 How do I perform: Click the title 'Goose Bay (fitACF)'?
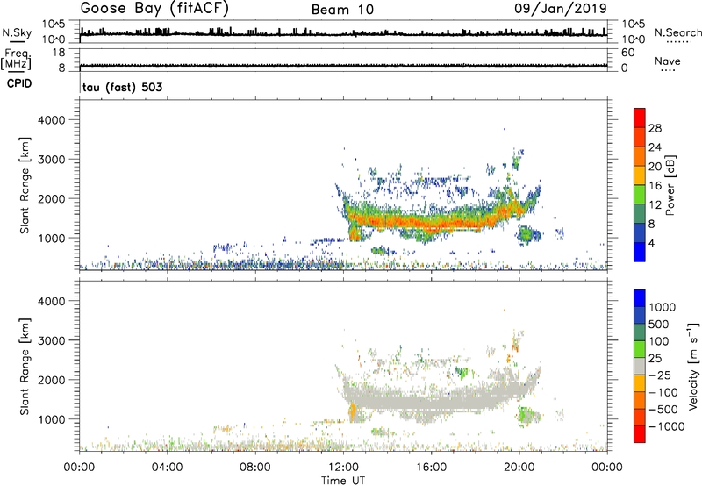154,9
